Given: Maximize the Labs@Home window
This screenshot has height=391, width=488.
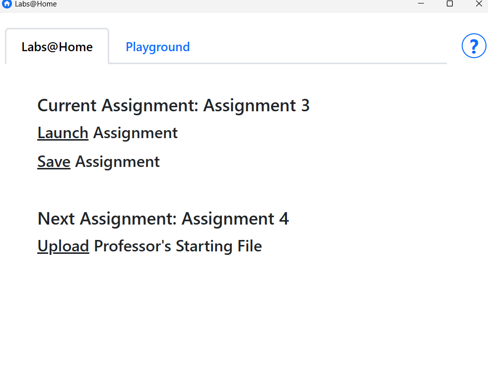Looking at the screenshot, I should point(450,3).
